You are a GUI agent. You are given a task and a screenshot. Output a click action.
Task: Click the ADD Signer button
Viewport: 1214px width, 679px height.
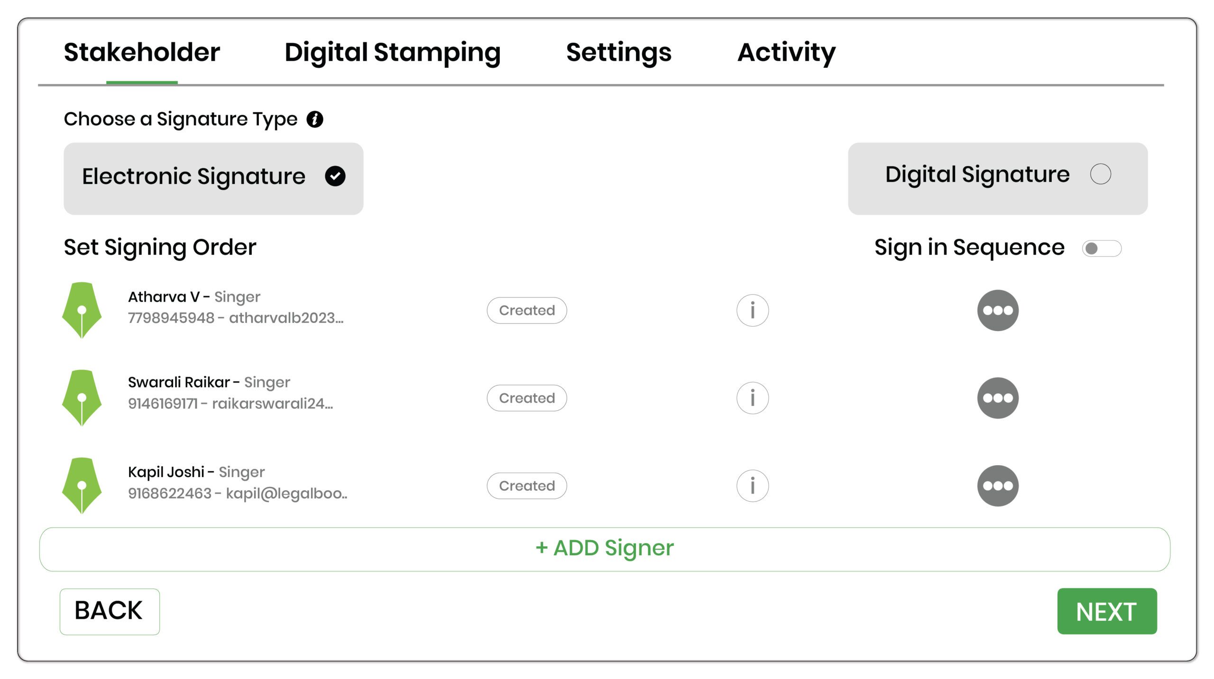pos(605,549)
